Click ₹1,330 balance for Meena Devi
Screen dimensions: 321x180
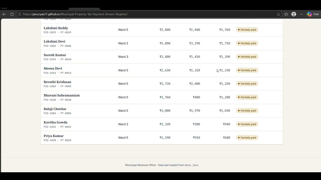pos(225,70)
